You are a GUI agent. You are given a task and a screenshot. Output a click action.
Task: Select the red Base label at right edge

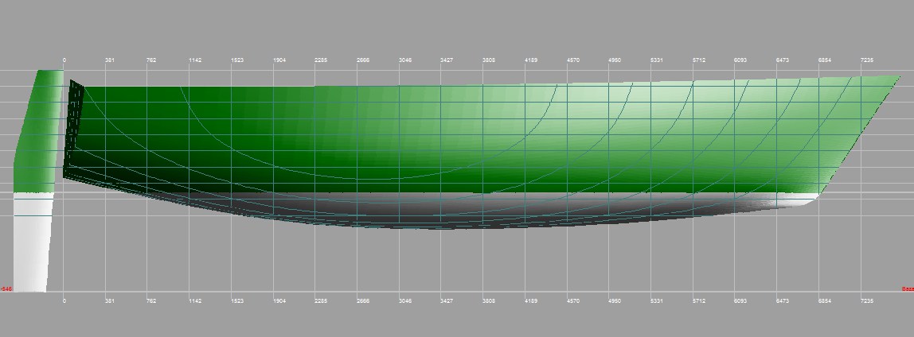(908, 289)
